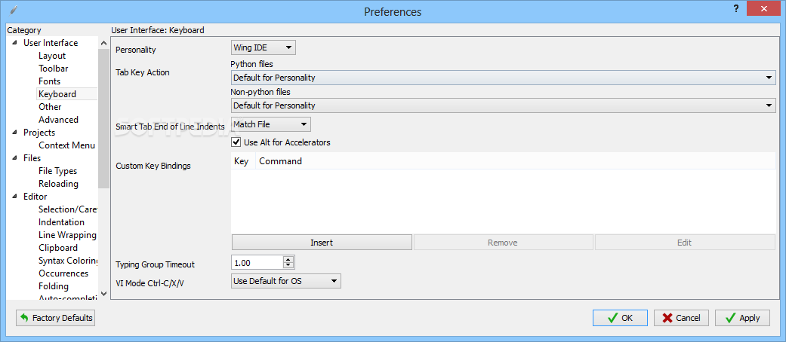
Task: Click the Key column header
Action: pos(243,161)
